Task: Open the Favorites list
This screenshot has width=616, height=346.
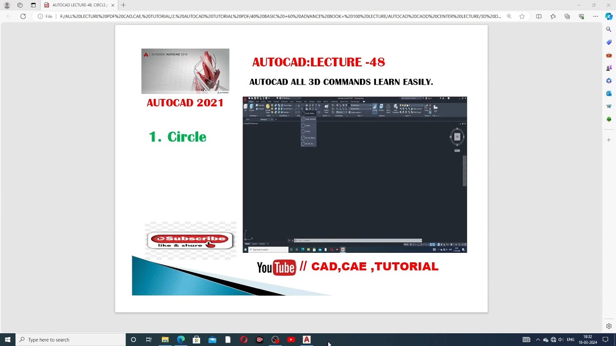Action: point(553,16)
